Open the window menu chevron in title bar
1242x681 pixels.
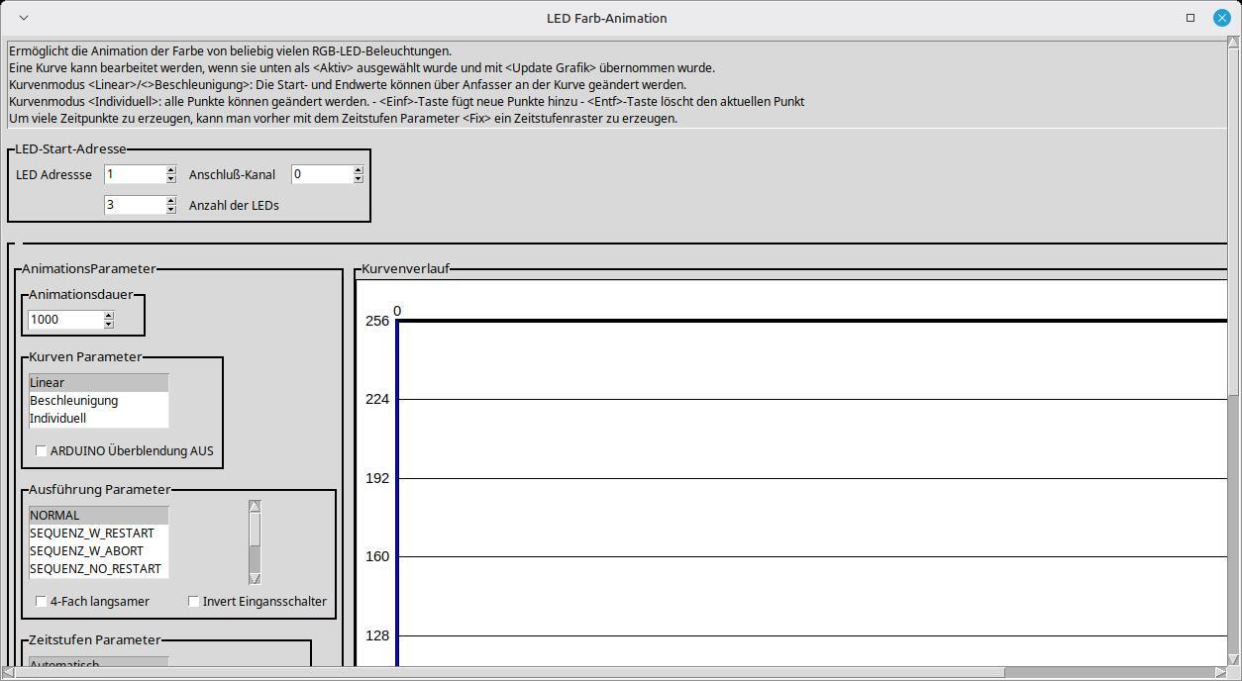24,18
